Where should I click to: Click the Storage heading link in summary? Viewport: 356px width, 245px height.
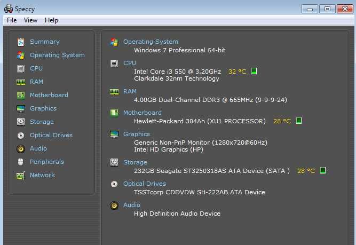click(x=135, y=162)
